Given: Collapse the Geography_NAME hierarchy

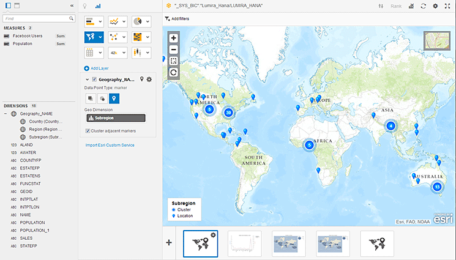Looking at the screenshot, I should click(6, 114).
